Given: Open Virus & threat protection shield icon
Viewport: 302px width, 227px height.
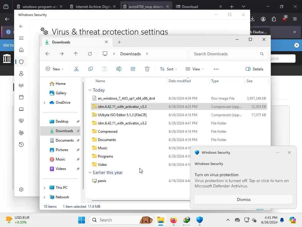Looking at the screenshot, I should coord(21,62).
